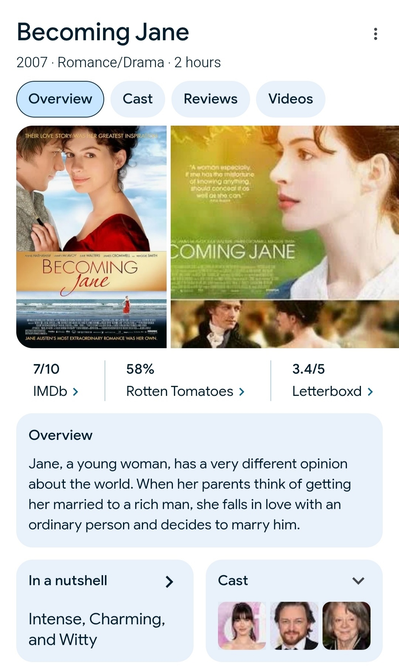Open the IMDb rating link
The height and width of the screenshot is (668, 399).
(55, 380)
